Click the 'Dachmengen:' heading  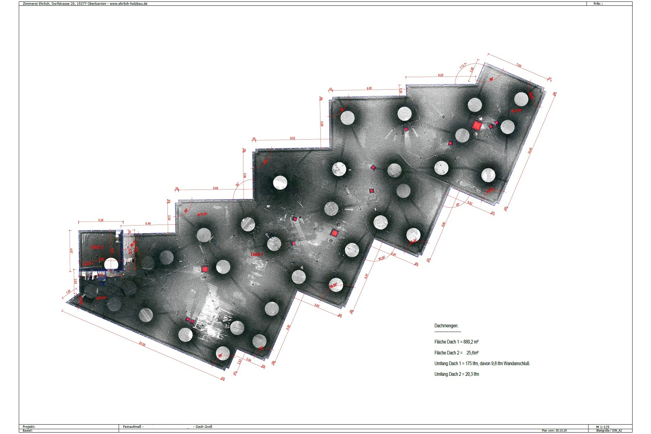[446, 326]
